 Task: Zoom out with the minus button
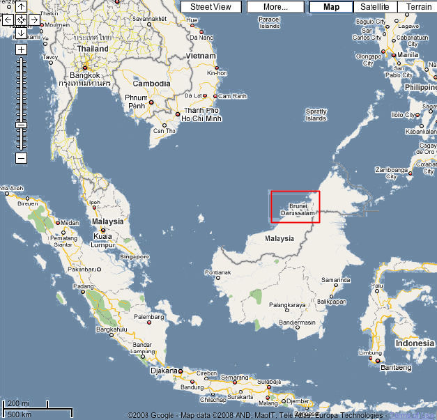(x=21, y=158)
